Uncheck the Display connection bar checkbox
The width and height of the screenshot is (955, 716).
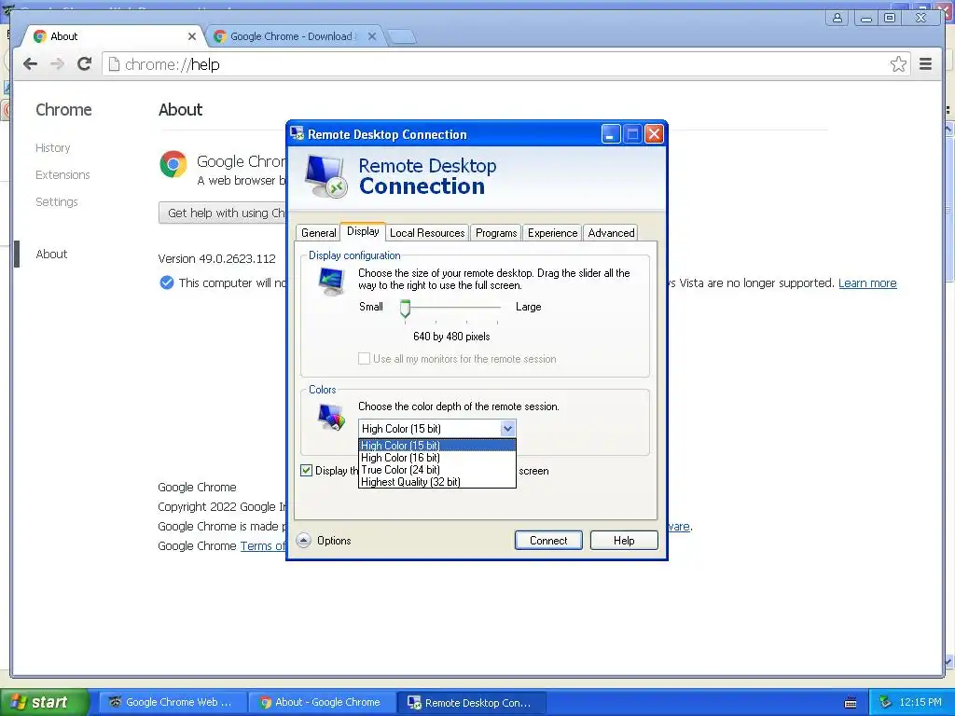point(306,470)
